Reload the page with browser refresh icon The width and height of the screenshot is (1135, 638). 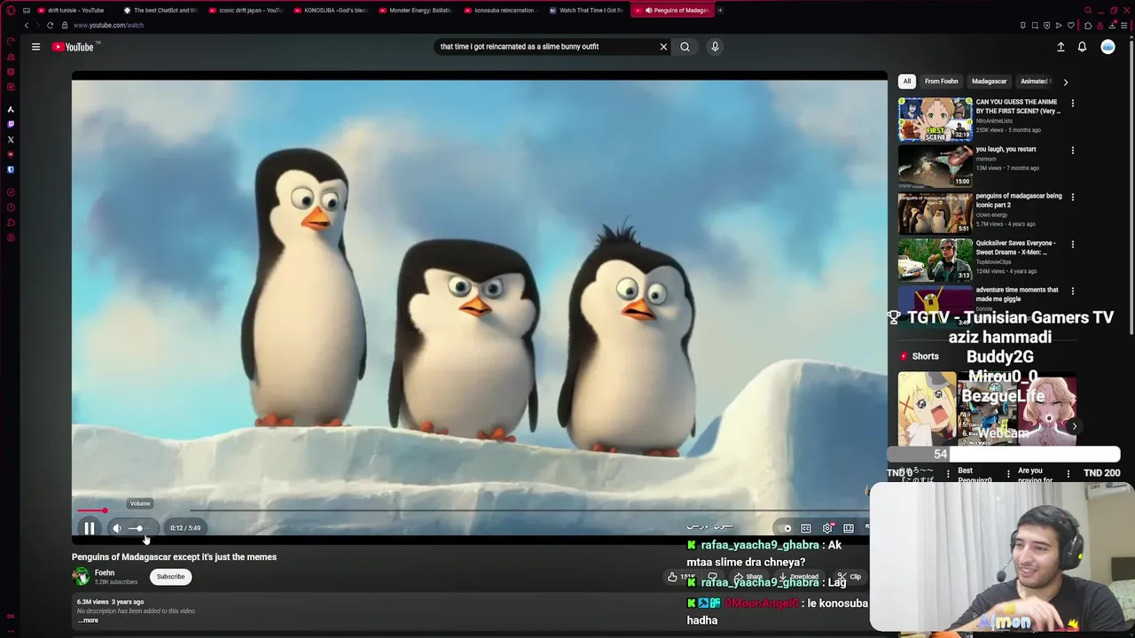coord(50,26)
